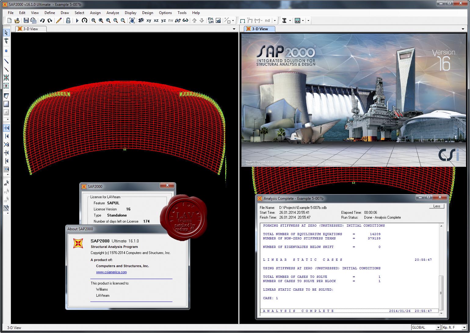Open the Define menu
The width and height of the screenshot is (470, 333).
pyautogui.click(x=50, y=13)
